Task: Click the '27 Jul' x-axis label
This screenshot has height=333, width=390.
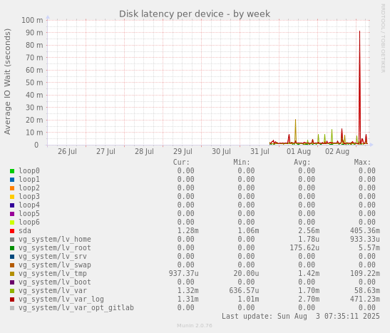Action: [106, 151]
